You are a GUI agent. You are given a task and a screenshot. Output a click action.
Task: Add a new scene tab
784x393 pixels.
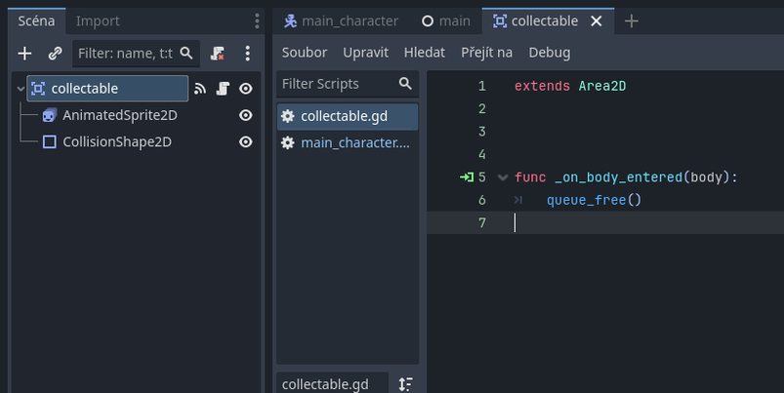coord(632,21)
